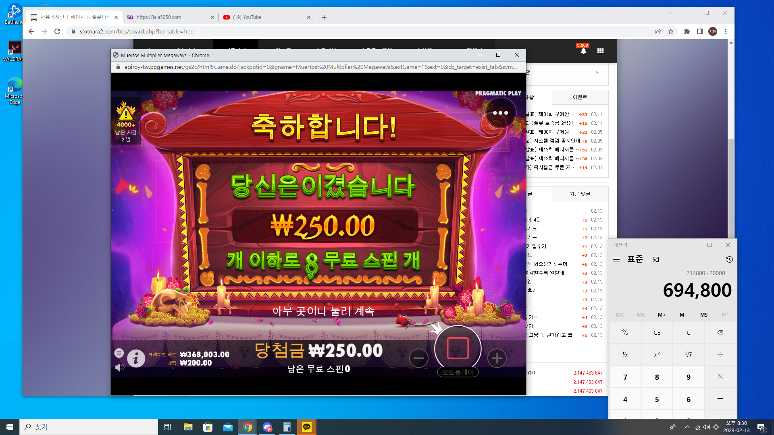Click the divide key in calculator

click(x=720, y=354)
